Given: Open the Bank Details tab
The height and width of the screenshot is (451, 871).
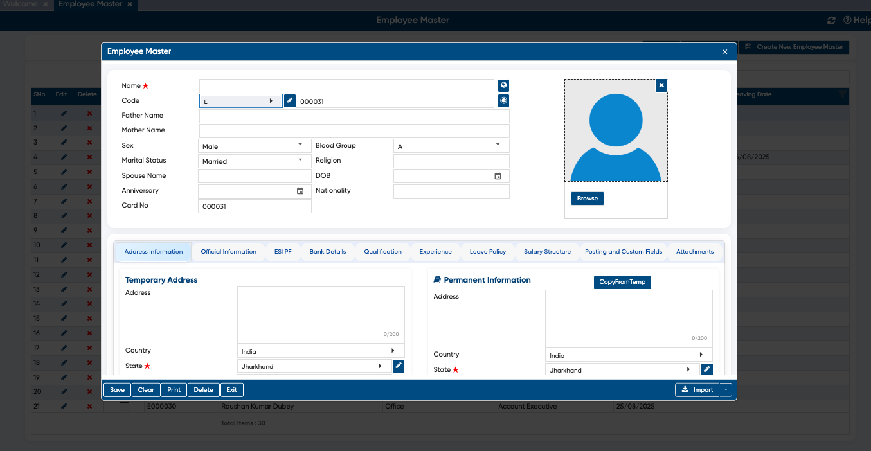Looking at the screenshot, I should click(327, 252).
